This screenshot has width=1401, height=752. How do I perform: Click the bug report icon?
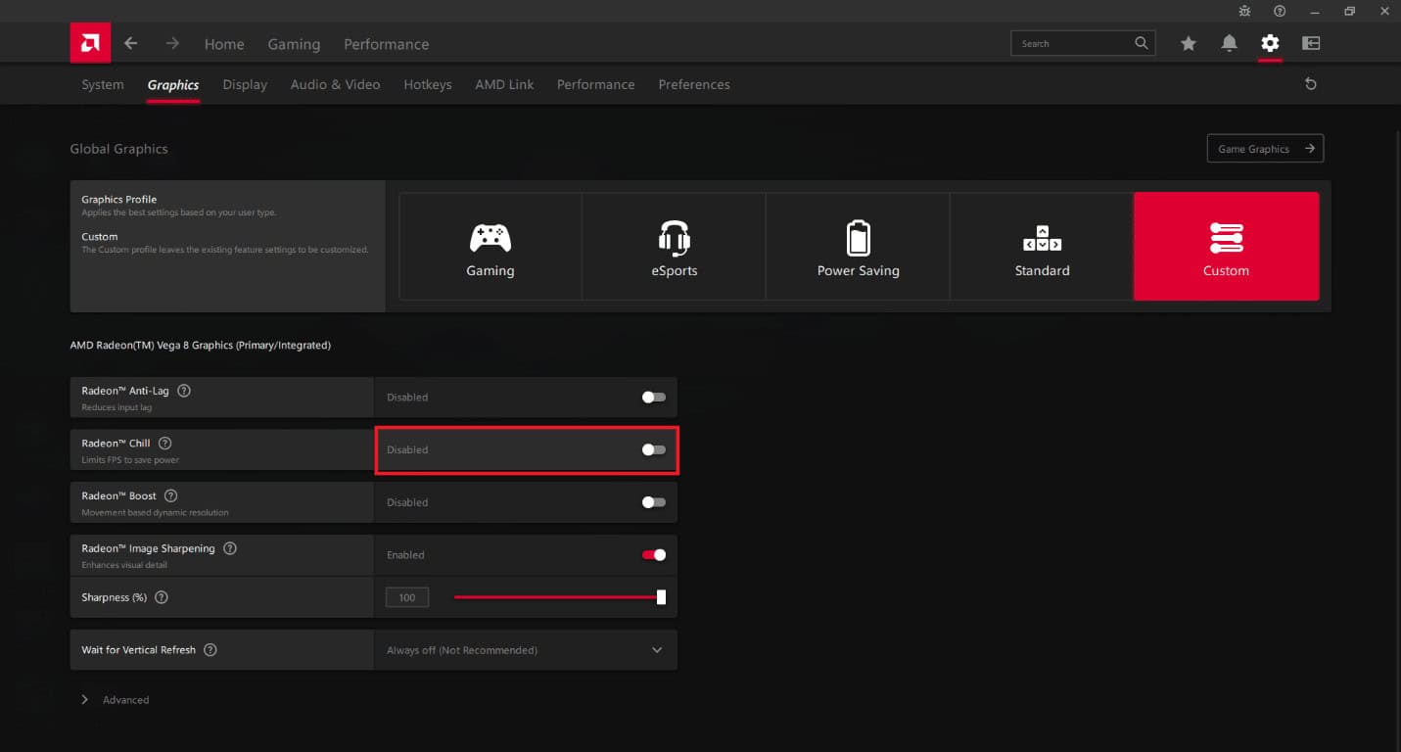(1244, 11)
